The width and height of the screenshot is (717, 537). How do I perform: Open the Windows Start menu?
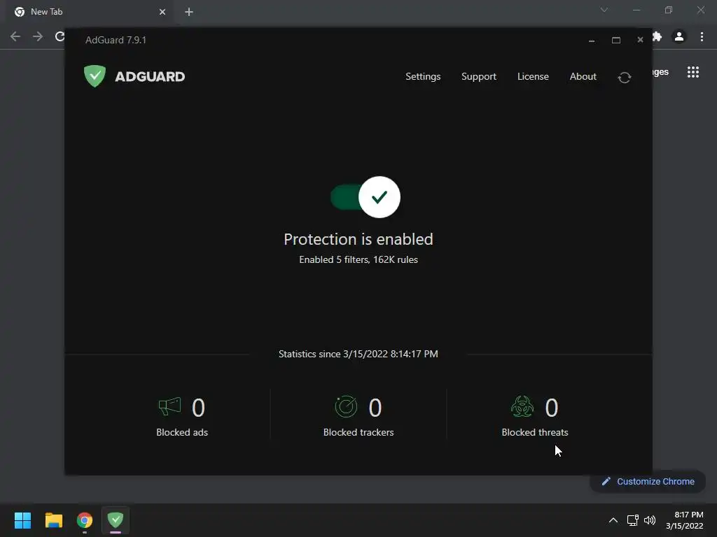pos(22,520)
